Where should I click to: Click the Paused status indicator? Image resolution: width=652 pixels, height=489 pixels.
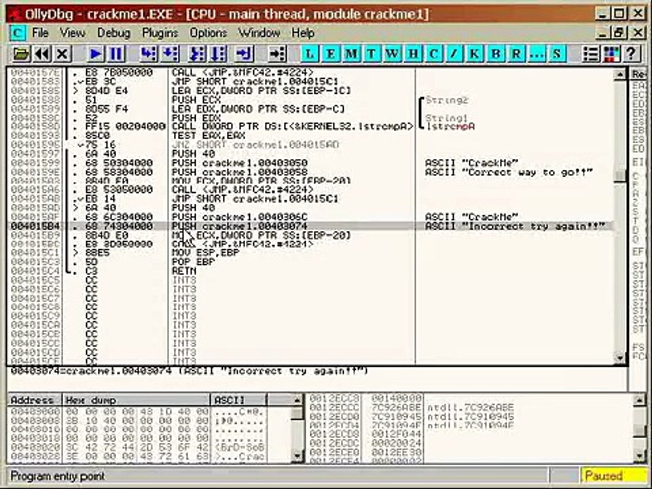tap(613, 475)
